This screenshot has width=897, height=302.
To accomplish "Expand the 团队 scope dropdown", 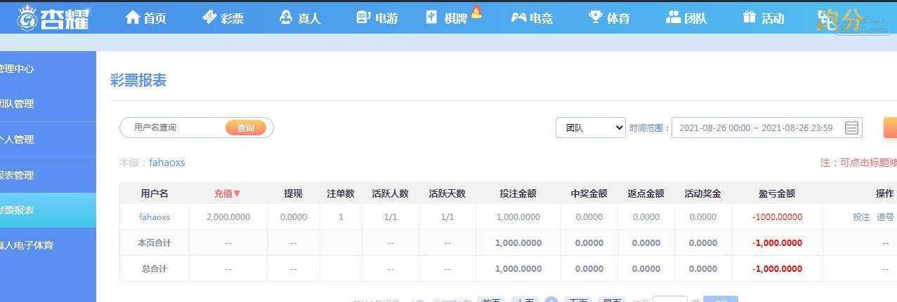I will click(590, 128).
